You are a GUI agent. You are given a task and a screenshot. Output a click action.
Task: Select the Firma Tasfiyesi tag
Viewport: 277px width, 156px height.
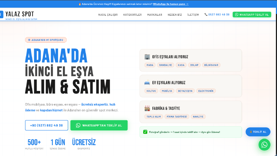177,116
